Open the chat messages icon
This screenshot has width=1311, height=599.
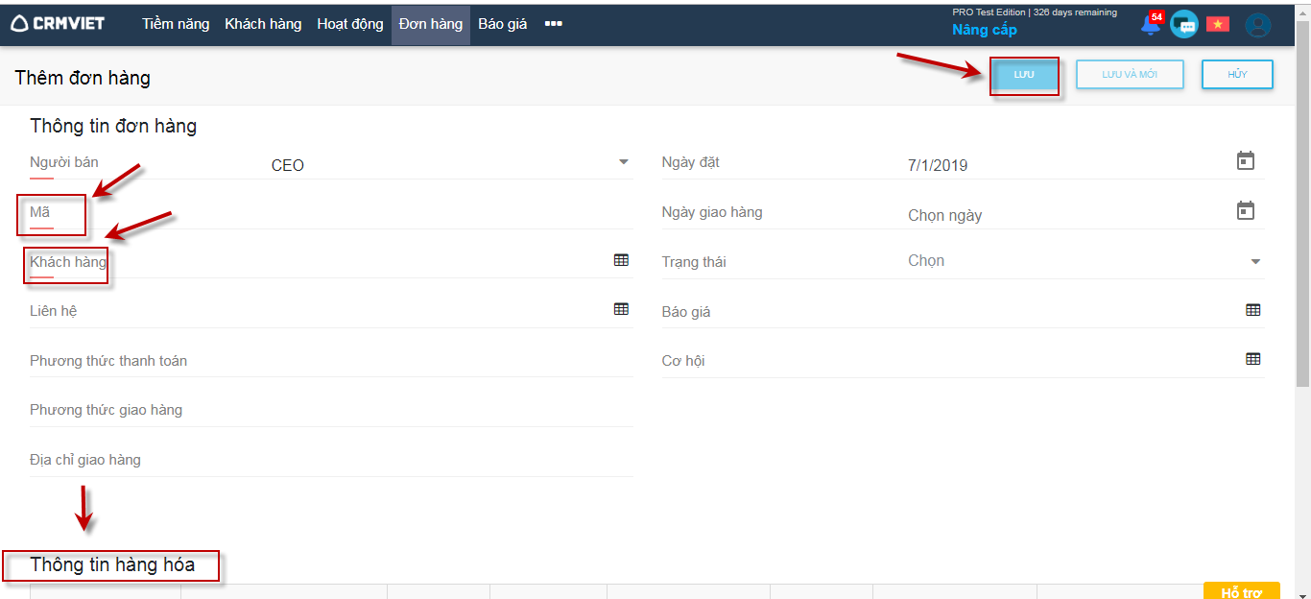pyautogui.click(x=1184, y=25)
